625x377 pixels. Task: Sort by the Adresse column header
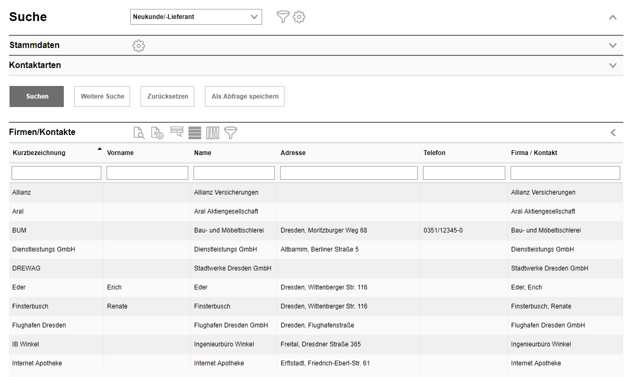point(293,153)
